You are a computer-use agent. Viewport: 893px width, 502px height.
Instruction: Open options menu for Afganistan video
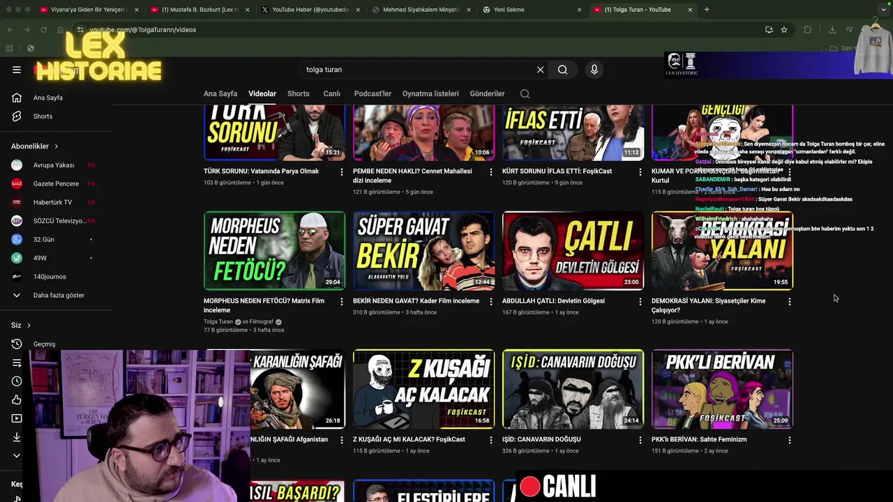[x=342, y=440]
